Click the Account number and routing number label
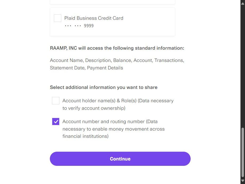The image size is (245, 184). (x=110, y=122)
